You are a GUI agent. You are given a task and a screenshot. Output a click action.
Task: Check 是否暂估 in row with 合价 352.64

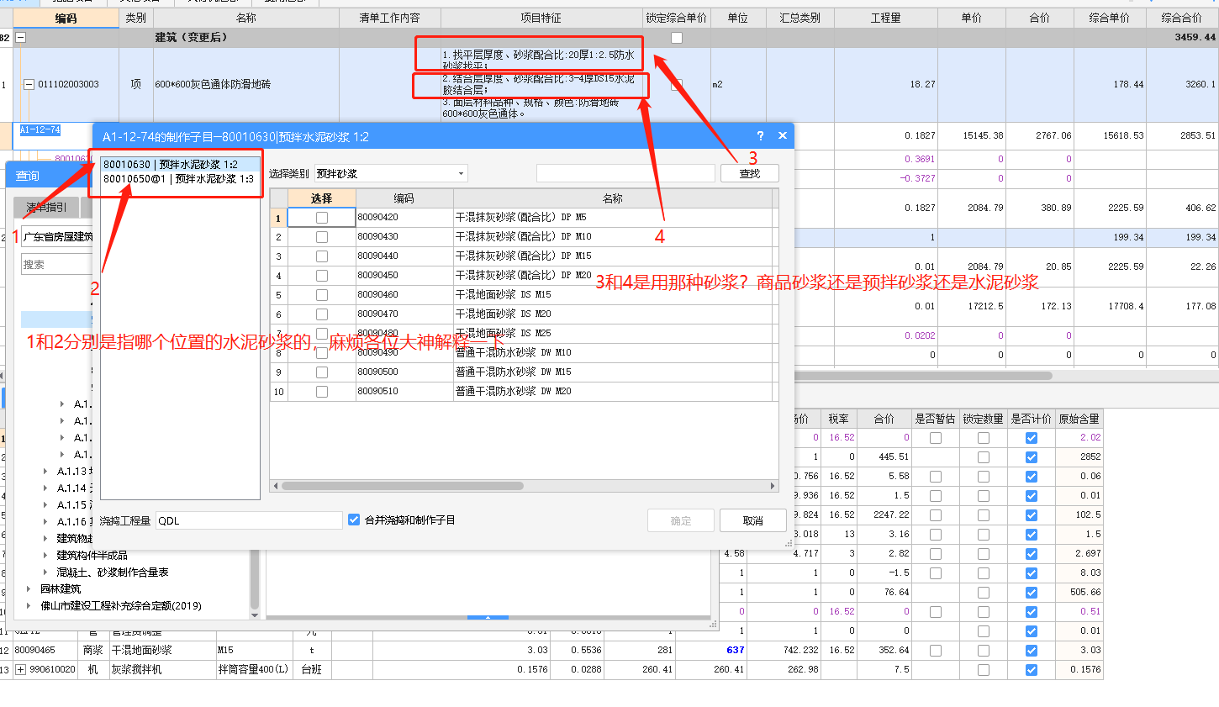point(936,651)
